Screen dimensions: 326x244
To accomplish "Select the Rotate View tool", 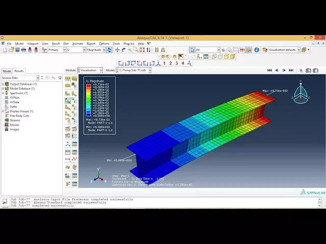I will pyautogui.click(x=123, y=50).
